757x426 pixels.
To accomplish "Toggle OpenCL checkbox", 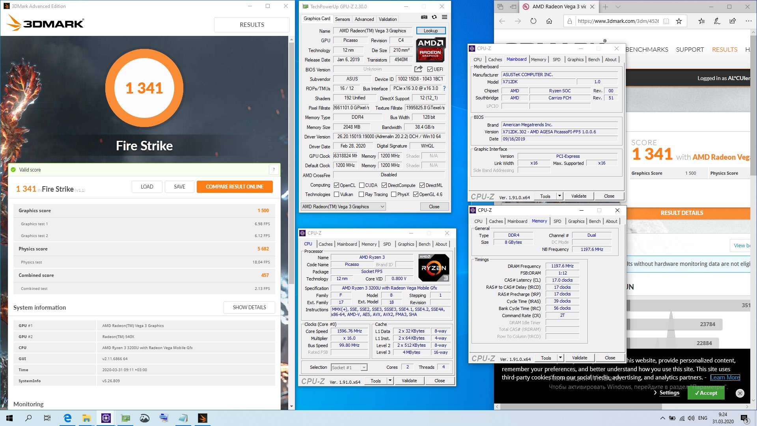I will click(x=336, y=185).
